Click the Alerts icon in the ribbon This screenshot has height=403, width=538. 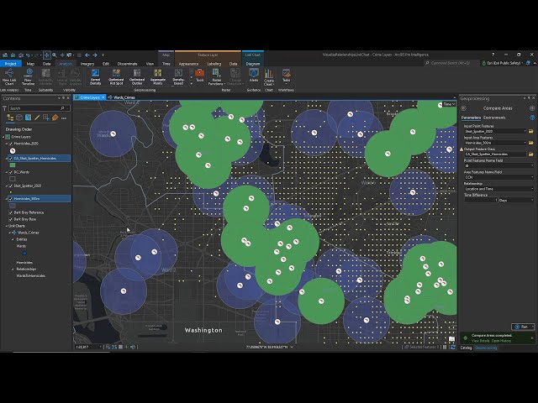(254, 76)
